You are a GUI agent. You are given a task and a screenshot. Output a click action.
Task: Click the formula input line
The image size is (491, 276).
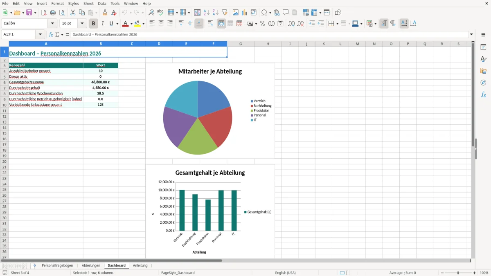point(270,34)
